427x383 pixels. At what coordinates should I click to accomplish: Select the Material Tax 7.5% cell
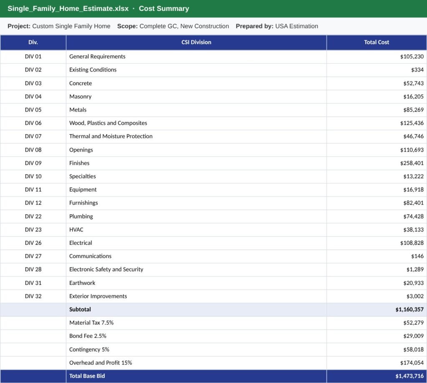click(x=196, y=323)
